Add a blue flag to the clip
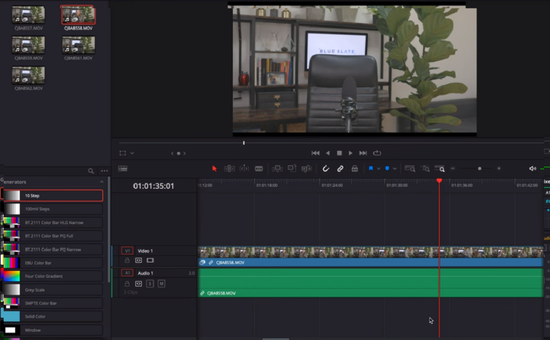Image resolution: width=550 pixels, height=340 pixels. pyautogui.click(x=371, y=168)
